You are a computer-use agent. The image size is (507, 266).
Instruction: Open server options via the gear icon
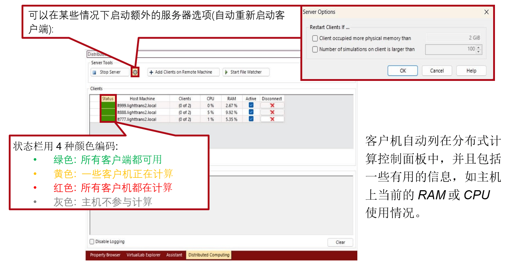tap(135, 72)
